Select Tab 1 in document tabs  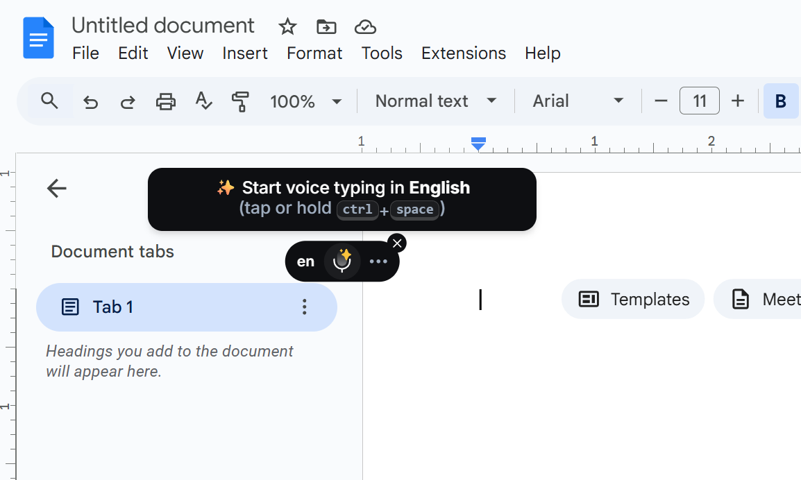(187, 307)
